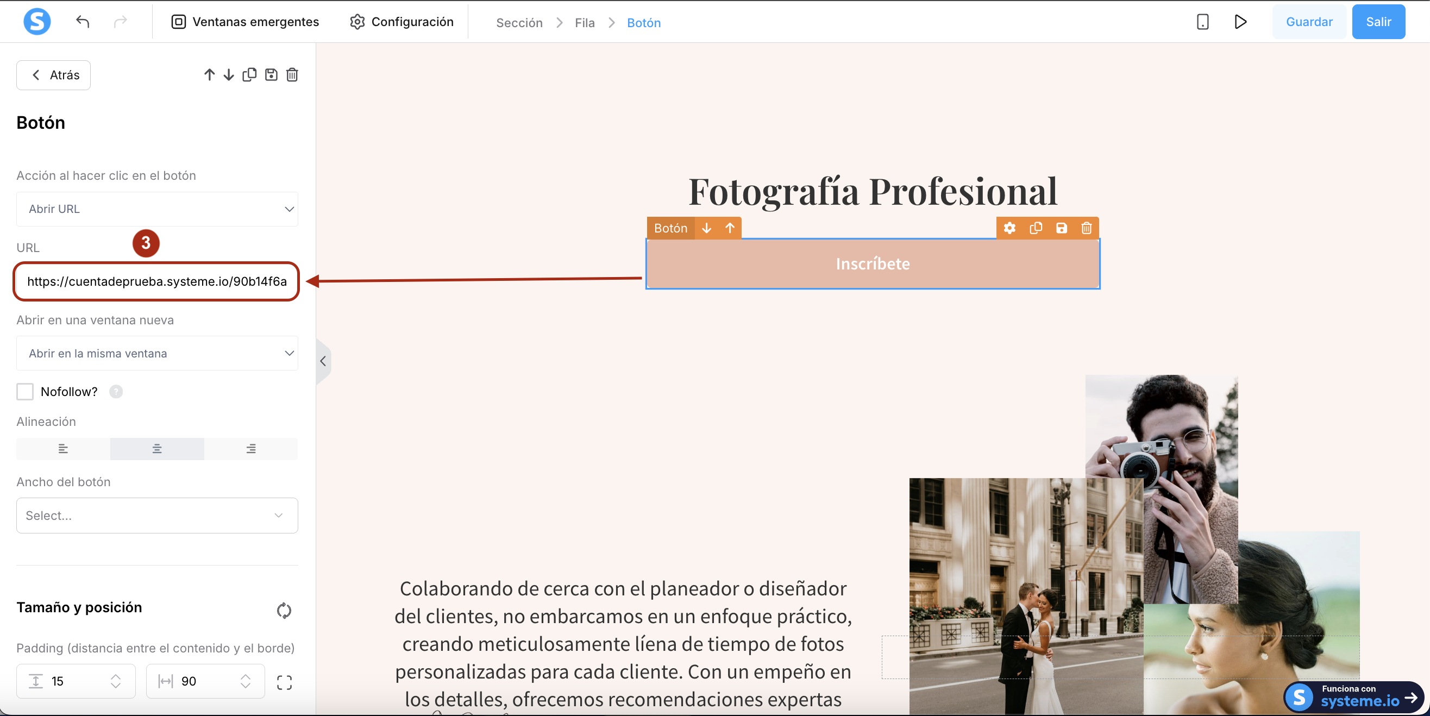Image resolution: width=1430 pixels, height=716 pixels.
Task: Open the Ancho del botón Select dropdown
Action: (157, 515)
